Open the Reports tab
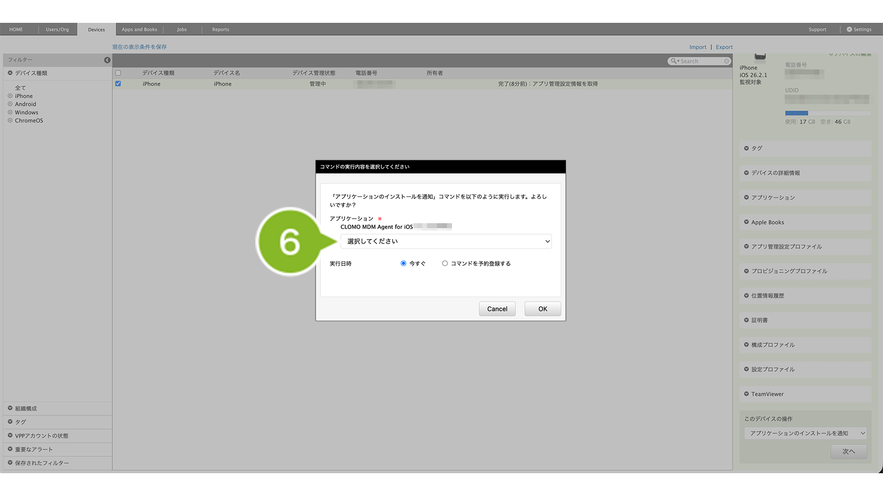883x496 pixels. (221, 29)
